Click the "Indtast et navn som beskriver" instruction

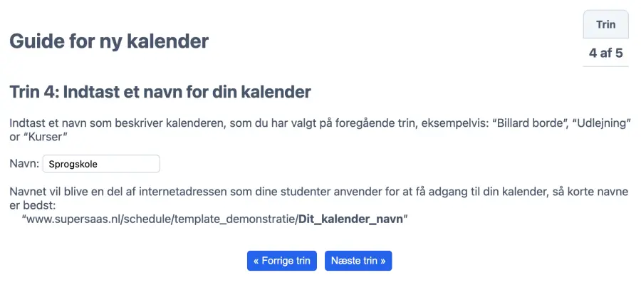(85, 123)
